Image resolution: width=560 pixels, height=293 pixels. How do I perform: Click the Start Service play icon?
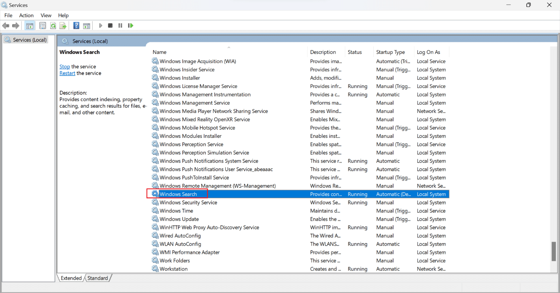(100, 26)
